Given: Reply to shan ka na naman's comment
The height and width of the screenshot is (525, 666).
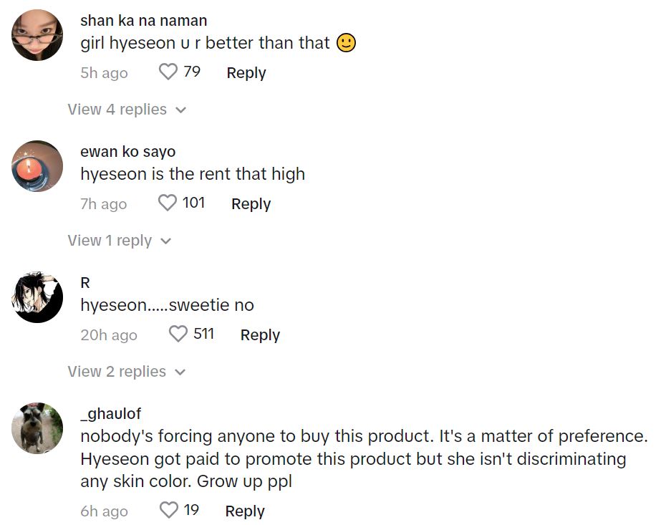Looking at the screenshot, I should pos(246,73).
